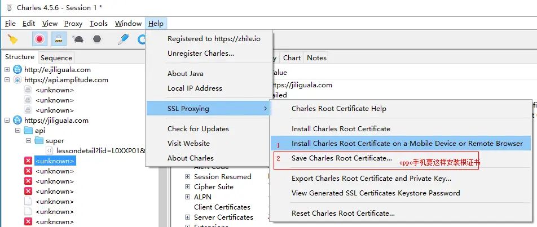537x227 pixels.
Task: Click the globe icon of api.amplitude.com
Action: [17, 80]
